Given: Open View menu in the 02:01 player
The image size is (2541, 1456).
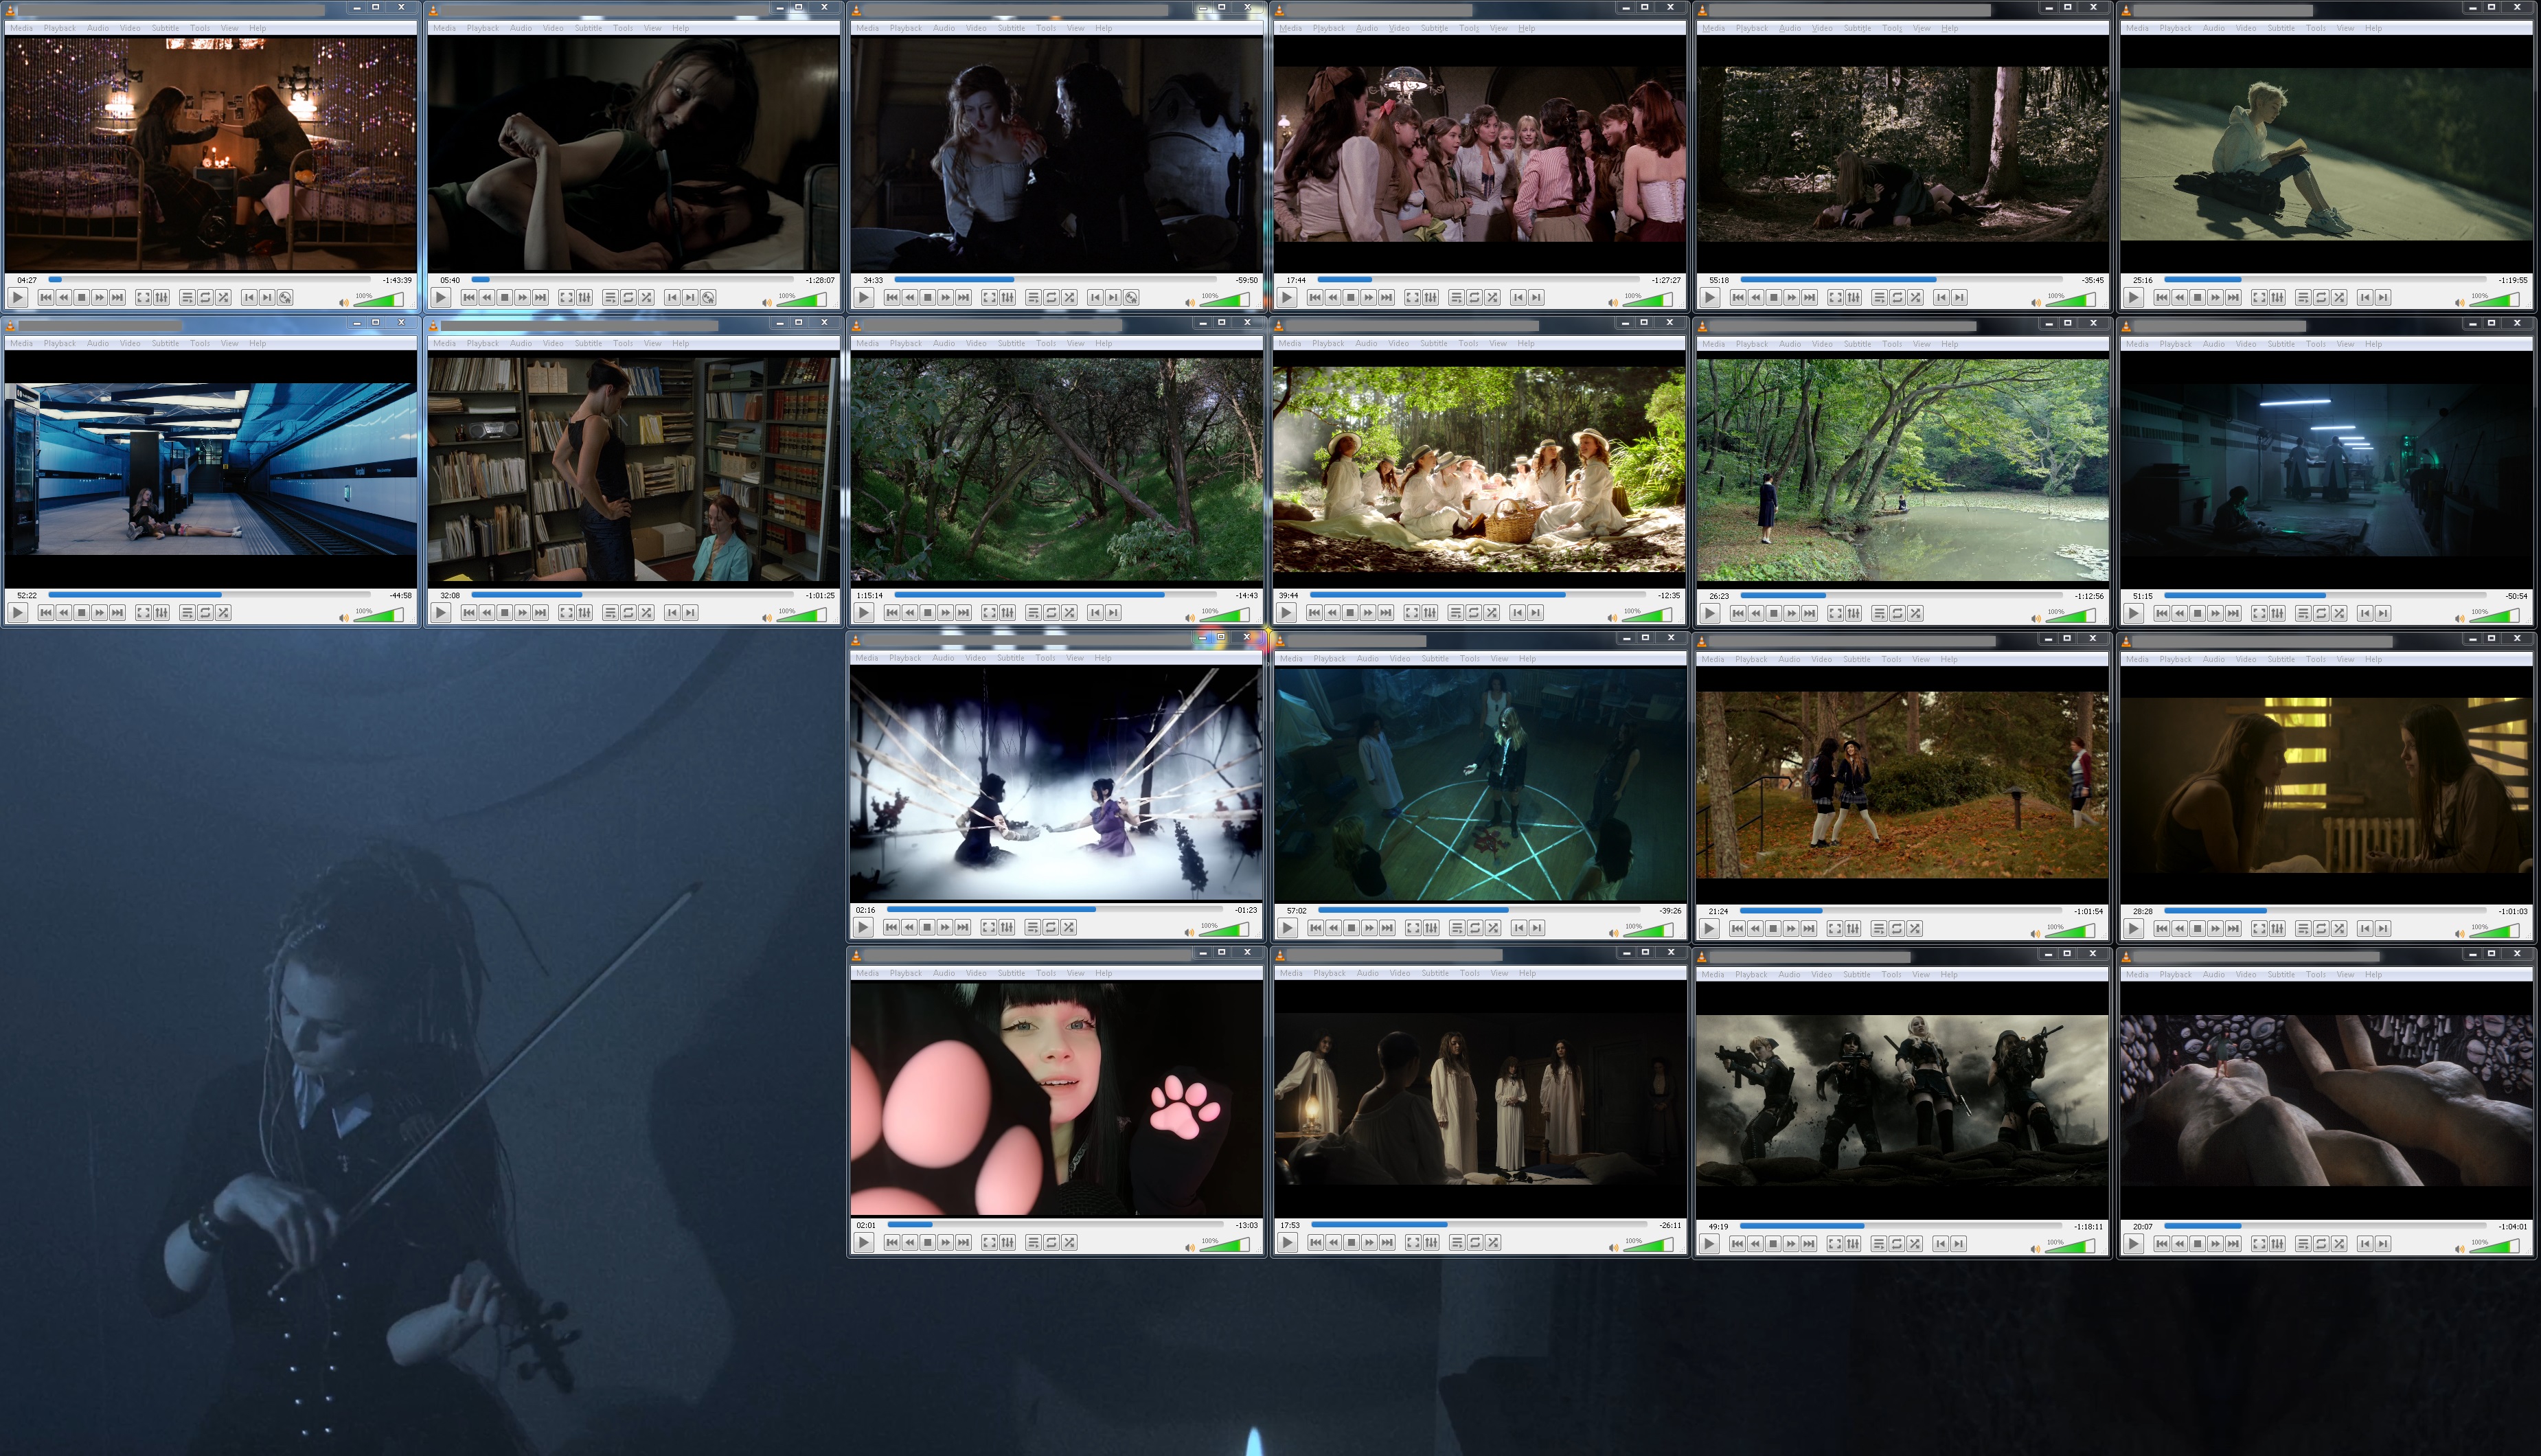Looking at the screenshot, I should (1075, 973).
